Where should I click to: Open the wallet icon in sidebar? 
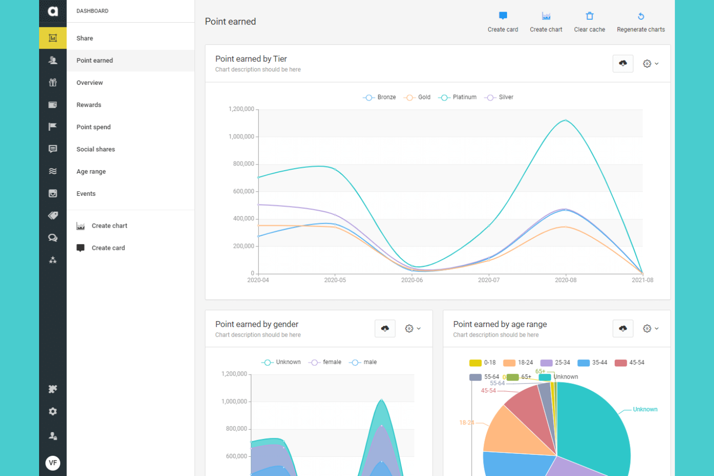coord(53,105)
